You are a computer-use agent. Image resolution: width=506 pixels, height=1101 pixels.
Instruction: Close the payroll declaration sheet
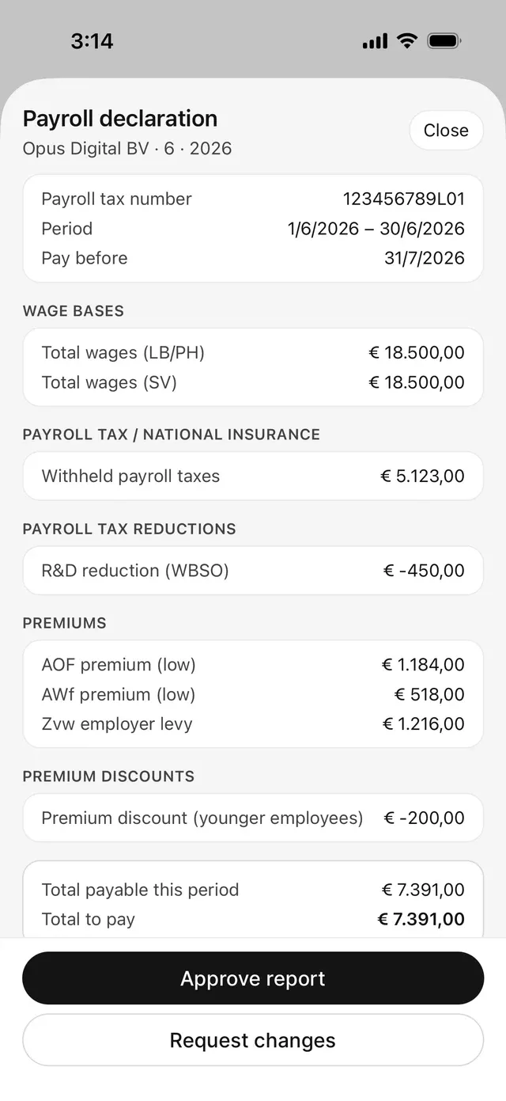pyautogui.click(x=446, y=131)
